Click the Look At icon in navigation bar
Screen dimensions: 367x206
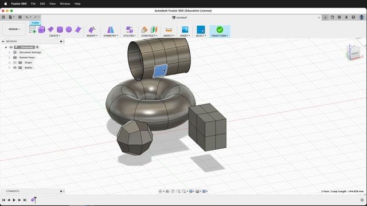pyautogui.click(x=167, y=191)
